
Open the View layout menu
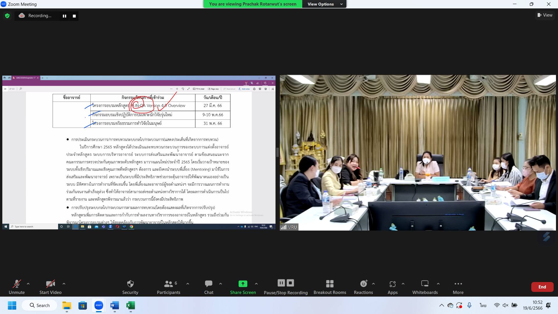[545, 15]
